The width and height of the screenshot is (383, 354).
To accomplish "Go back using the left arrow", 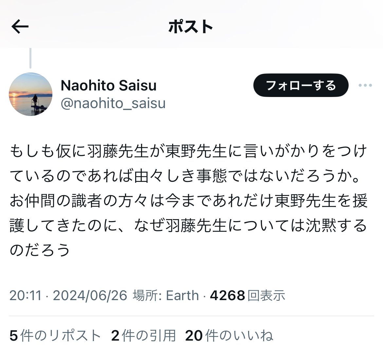I will click(x=20, y=26).
